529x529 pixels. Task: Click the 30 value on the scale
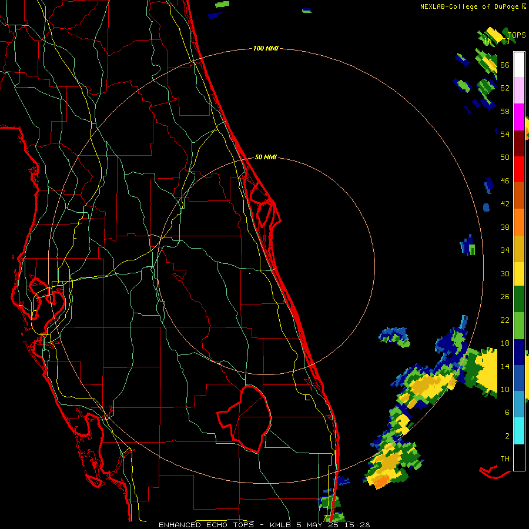pos(505,273)
